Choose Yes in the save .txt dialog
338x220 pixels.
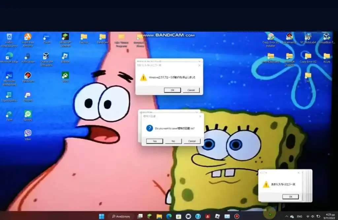coord(154,141)
